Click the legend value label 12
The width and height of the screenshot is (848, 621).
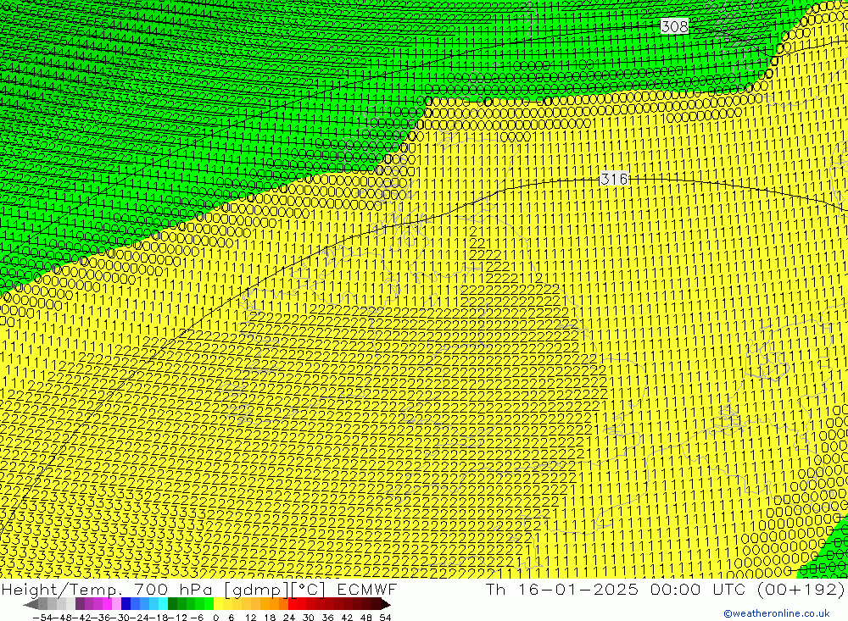coord(251,618)
